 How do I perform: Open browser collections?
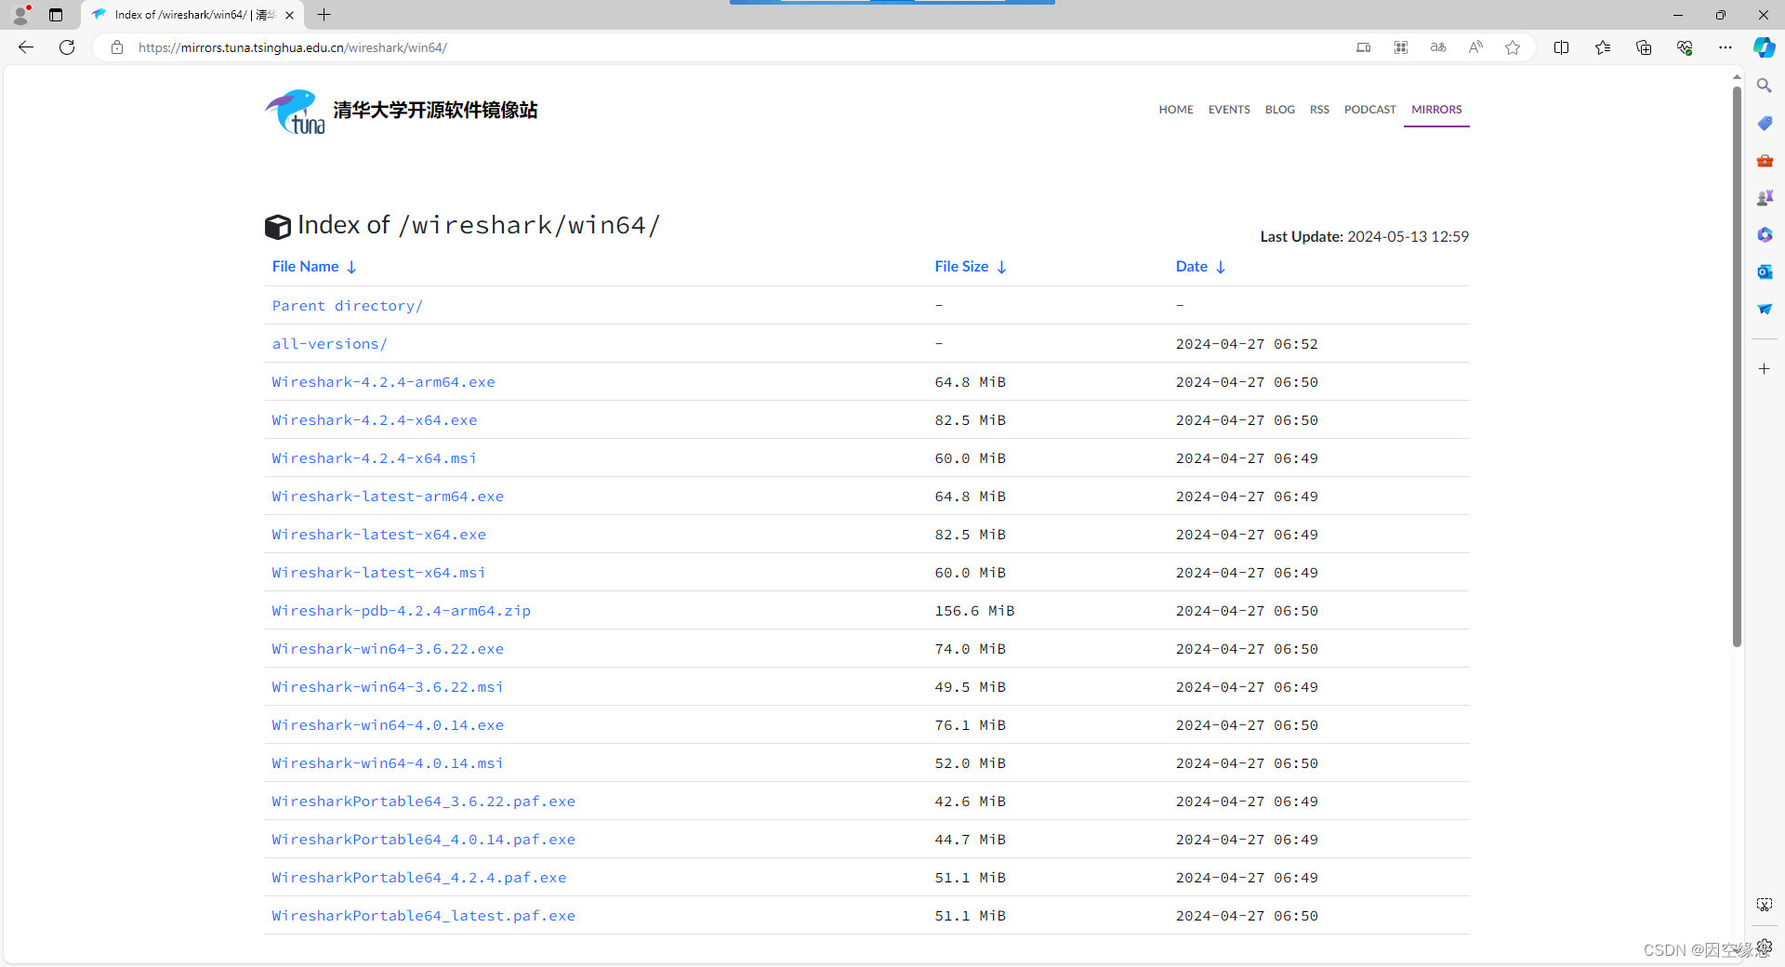pyautogui.click(x=1644, y=47)
